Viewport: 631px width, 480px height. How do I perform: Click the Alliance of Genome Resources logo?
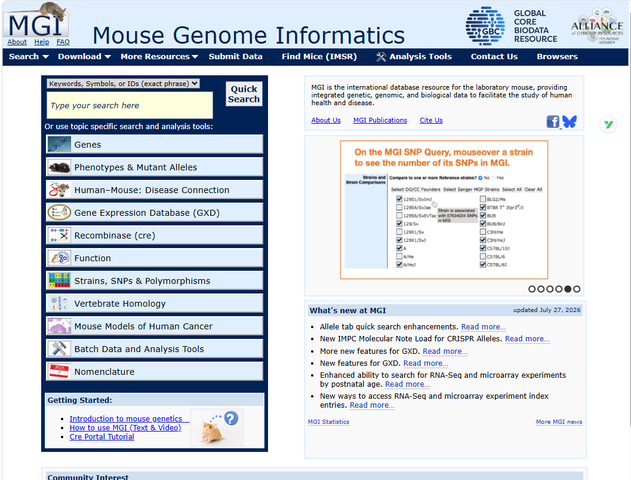tap(598, 26)
